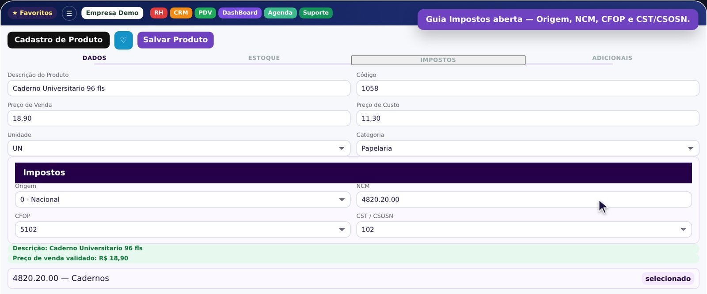
Task: Switch to the ADICIONAIS tab
Action: pyautogui.click(x=612, y=58)
